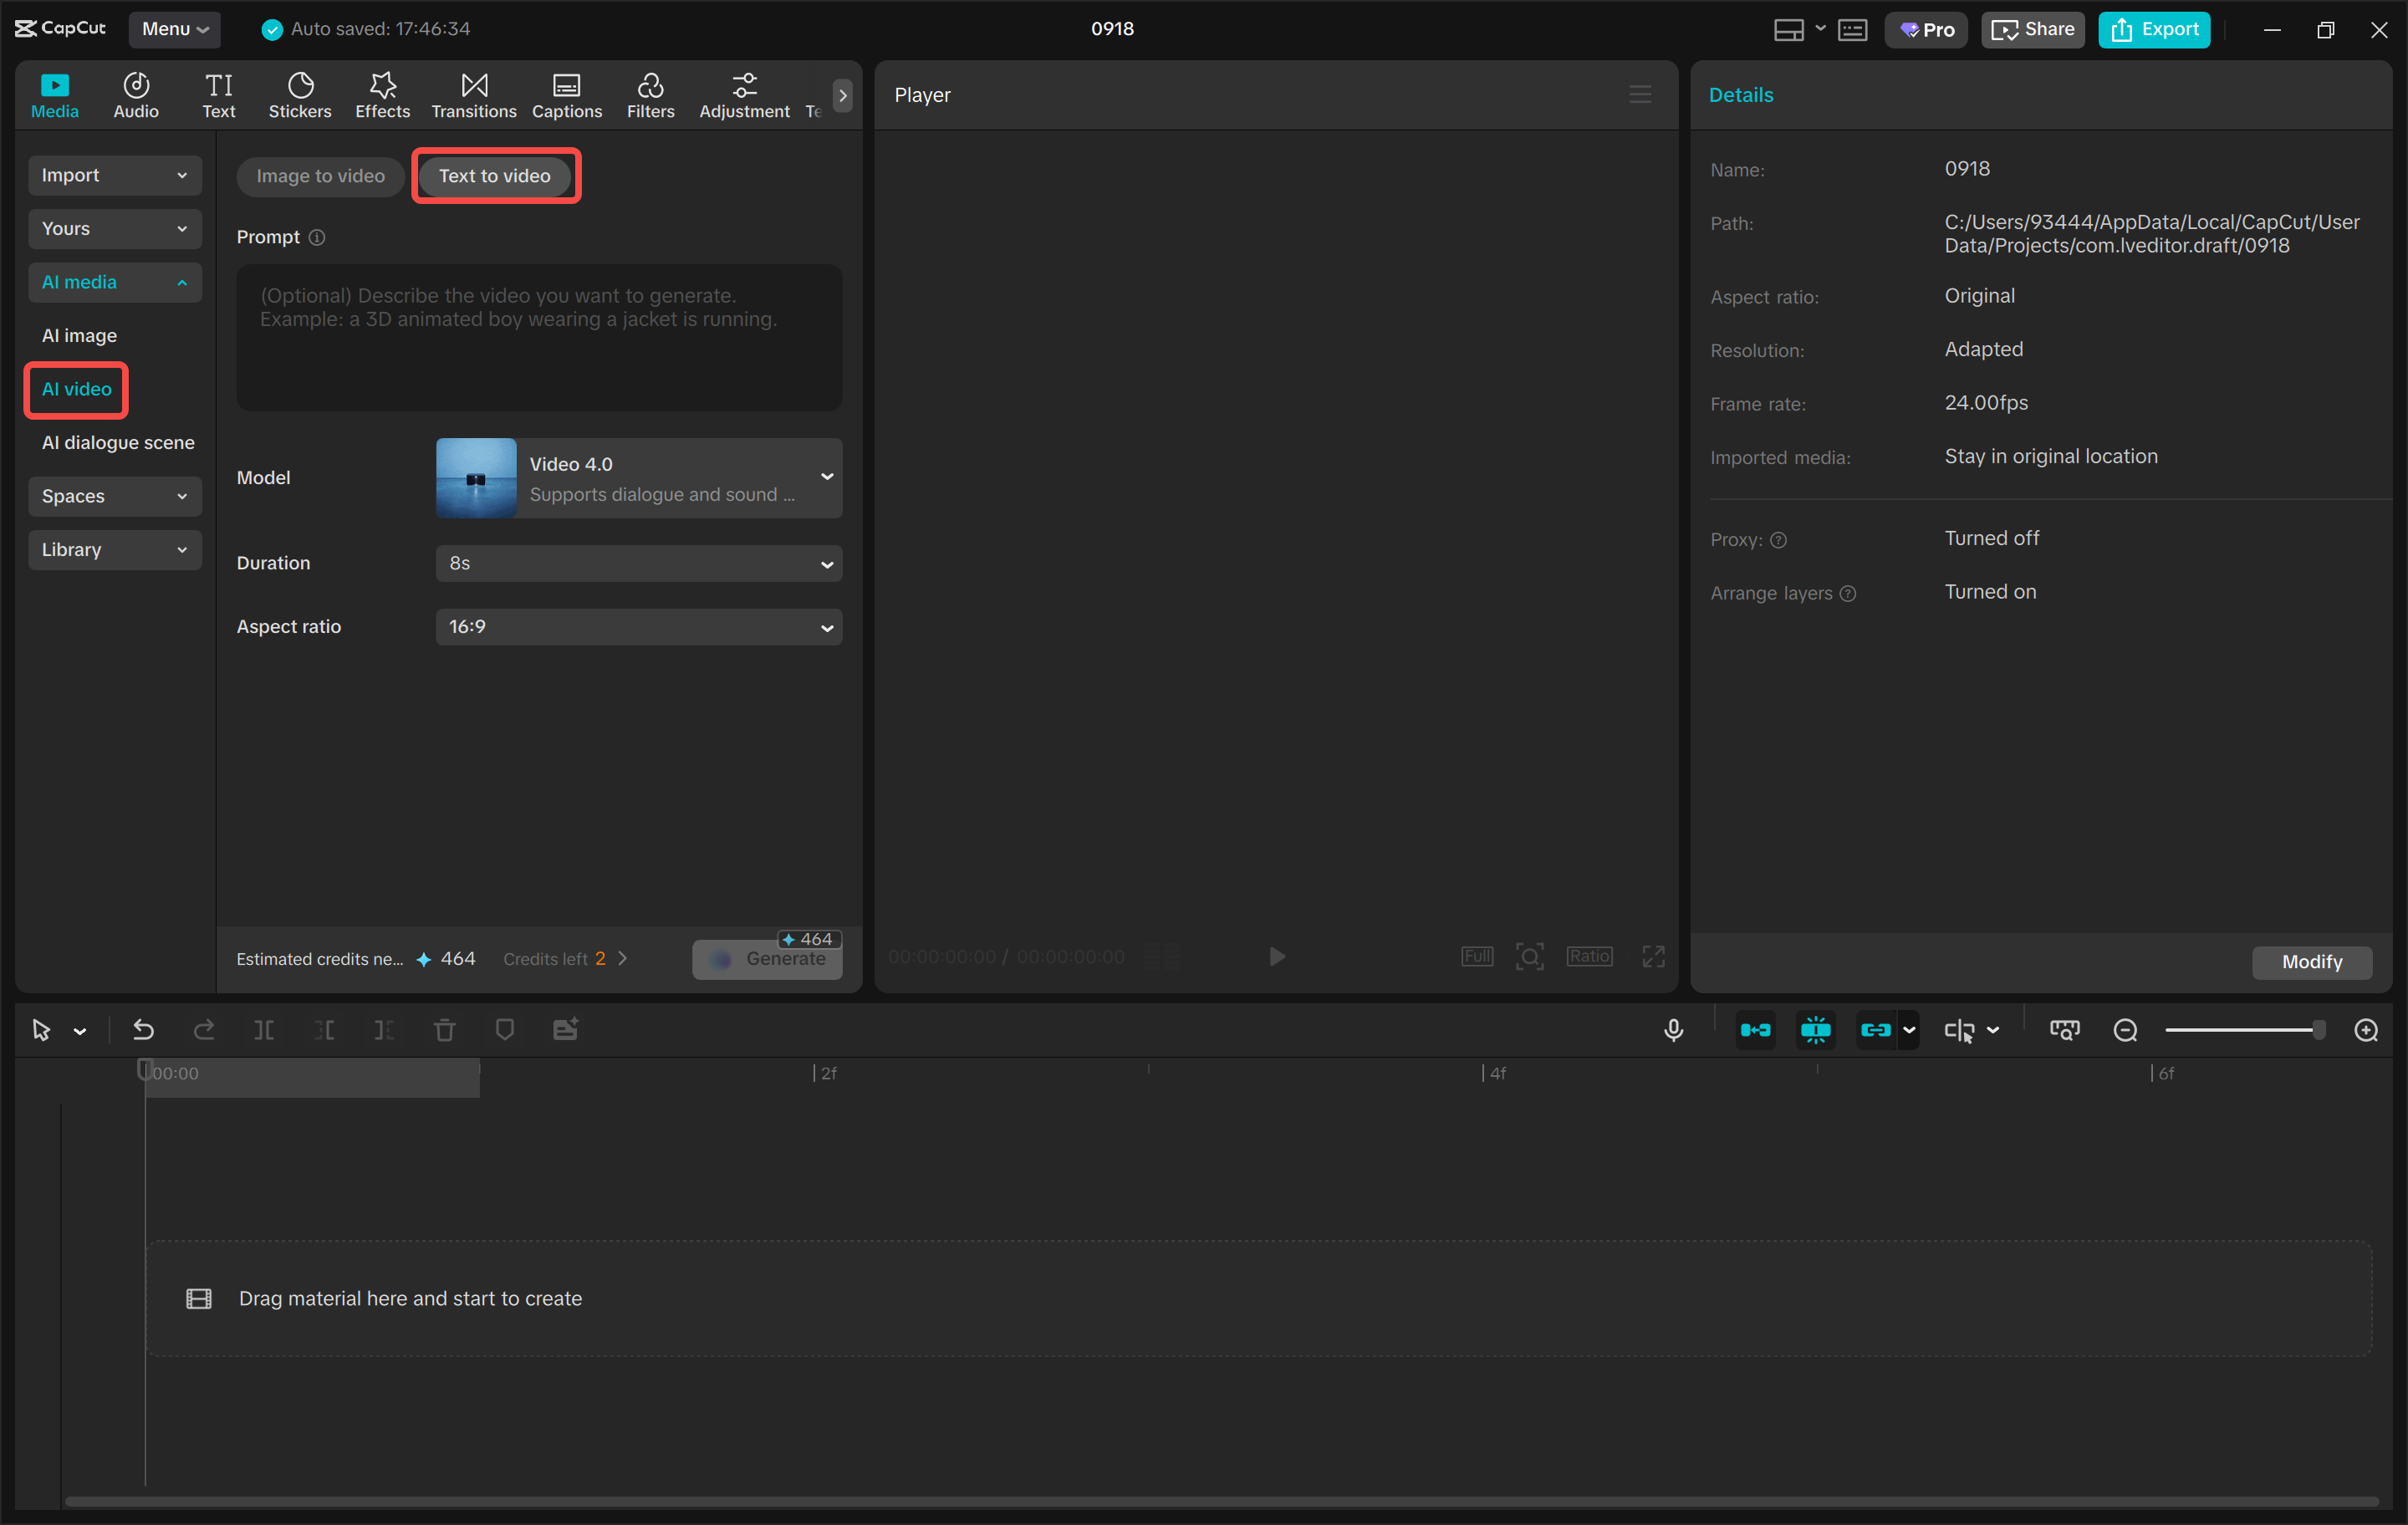This screenshot has width=2408, height=1525.
Task: Expand the Import section in left sidebar
Action: tap(114, 175)
